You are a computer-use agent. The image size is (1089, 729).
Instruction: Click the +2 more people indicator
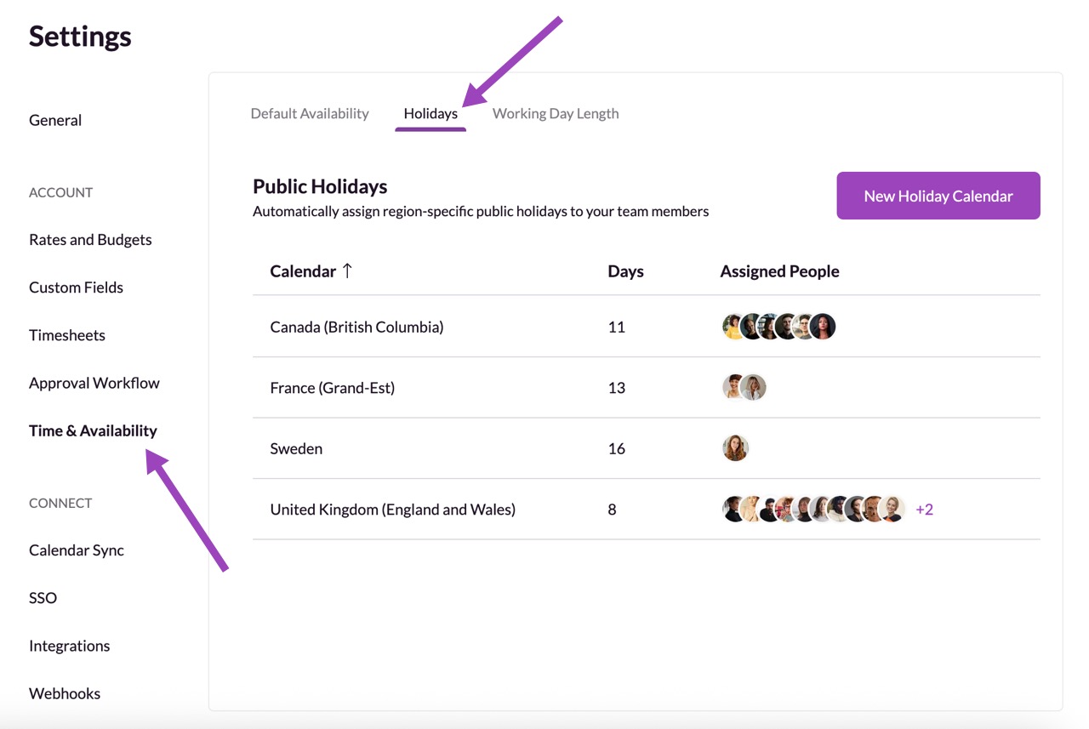point(924,510)
